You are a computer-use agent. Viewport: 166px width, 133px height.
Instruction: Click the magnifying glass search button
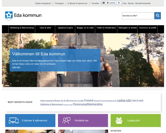point(157,16)
